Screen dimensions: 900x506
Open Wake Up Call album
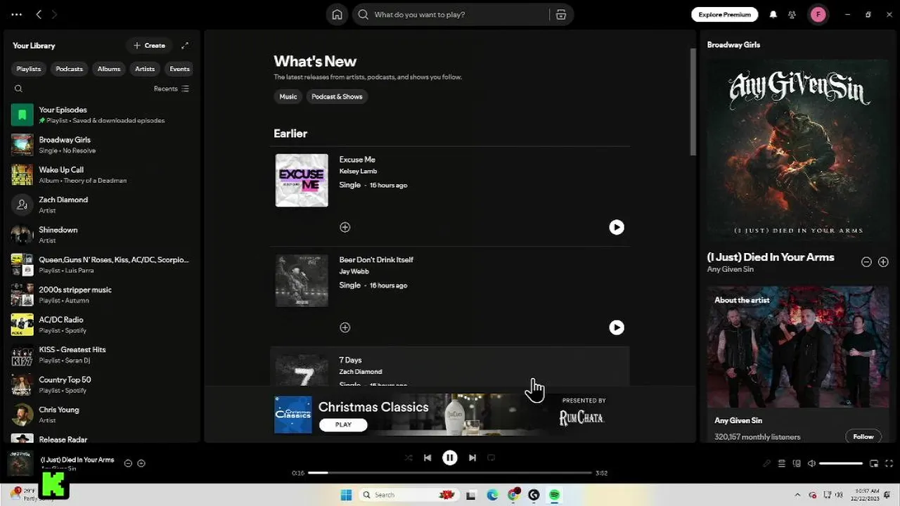pos(102,175)
